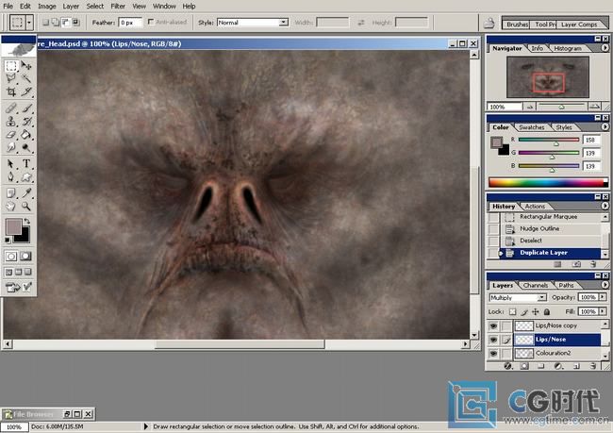Select the Pen tool
This screenshot has height=433, width=613.
tap(11, 176)
